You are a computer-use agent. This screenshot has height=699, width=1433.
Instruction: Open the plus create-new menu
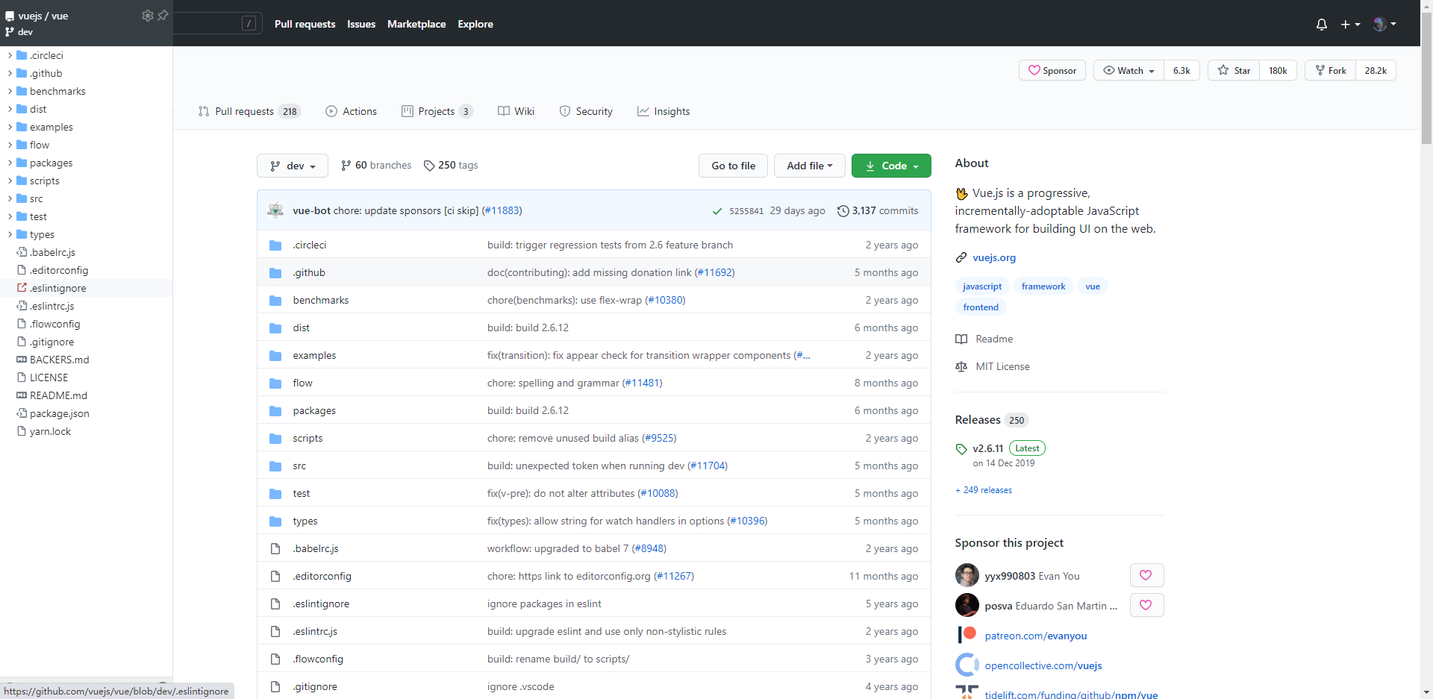(1350, 24)
